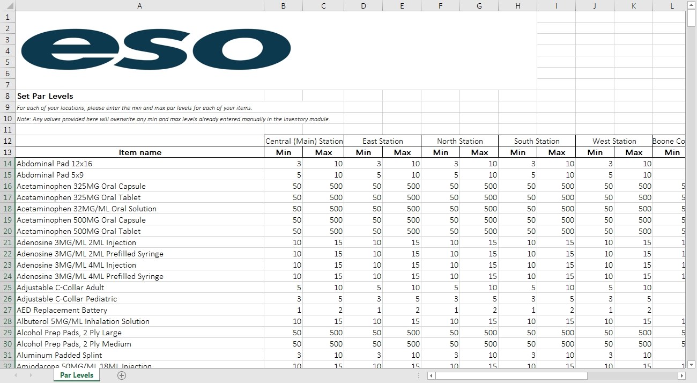The image size is (697, 383).
Task: Select Central Station Min header cell
Action: [x=284, y=152]
